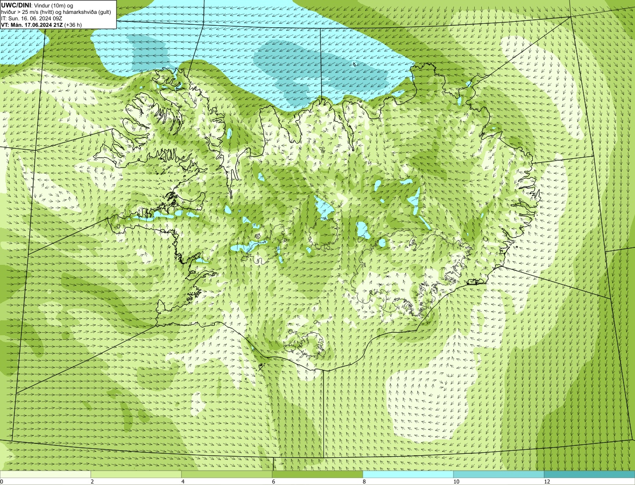
Task: Click the '2' scale label
Action: pos(92,482)
